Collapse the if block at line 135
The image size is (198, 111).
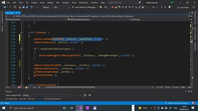(21, 49)
